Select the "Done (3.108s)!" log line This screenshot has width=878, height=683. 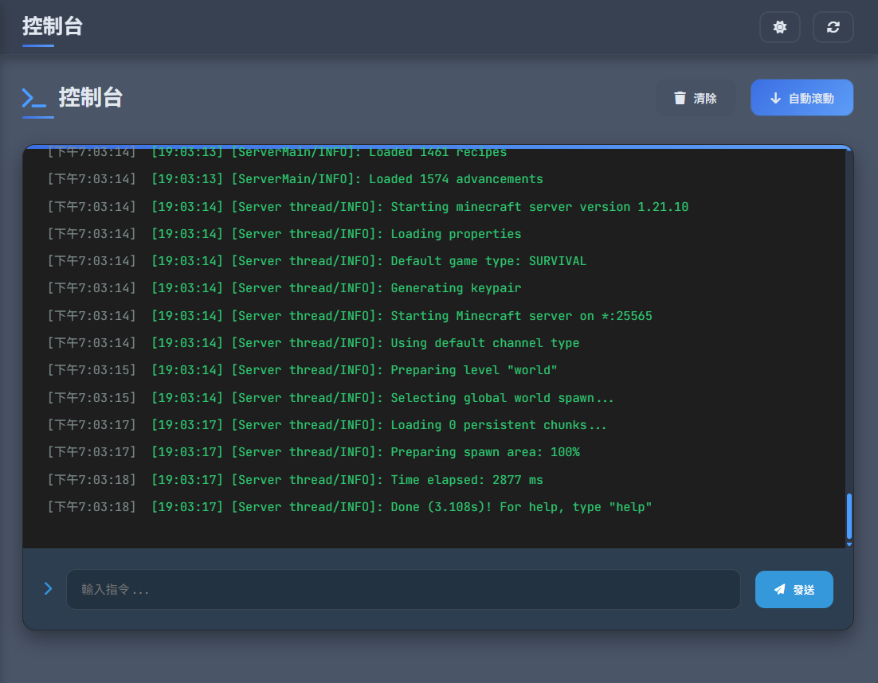402,507
